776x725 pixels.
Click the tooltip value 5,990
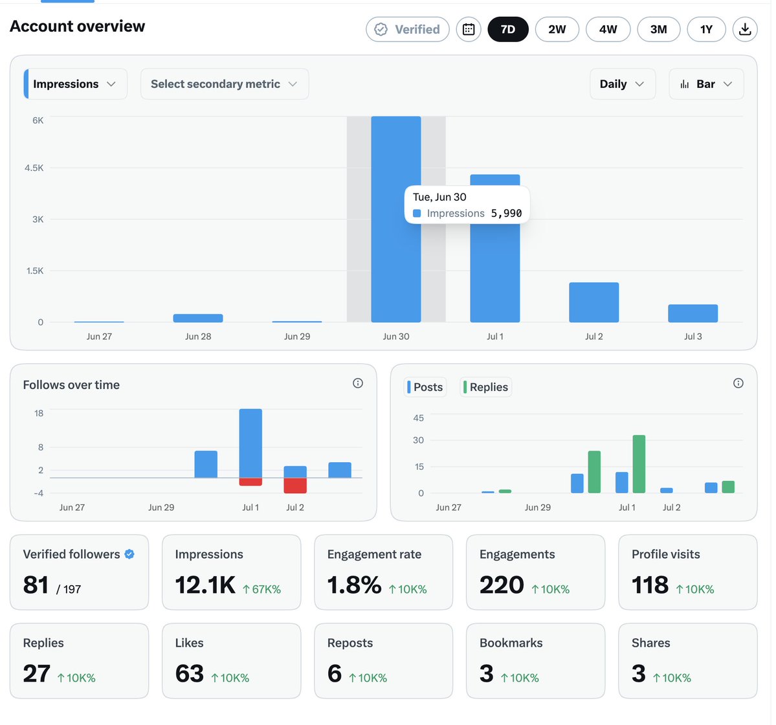pyautogui.click(x=506, y=214)
